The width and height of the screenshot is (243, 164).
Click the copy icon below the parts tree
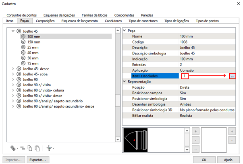click(x=30, y=148)
